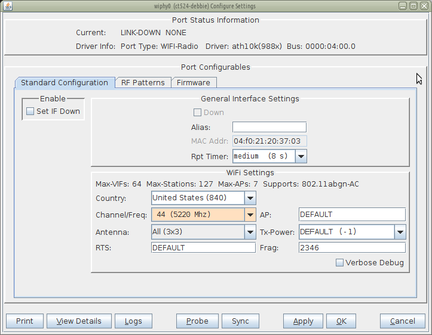432x335 pixels.
Task: Open the Tx-Power dropdown arrow
Action: [x=400, y=232]
